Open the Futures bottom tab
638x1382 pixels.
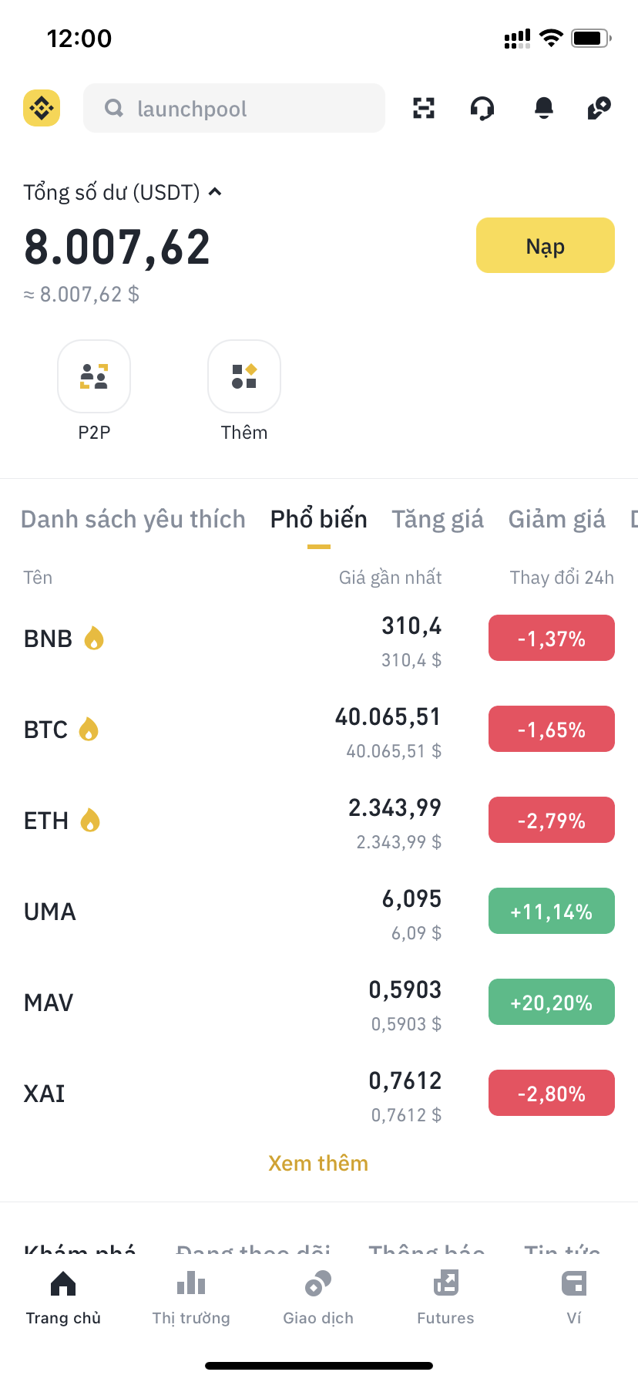tap(445, 1296)
